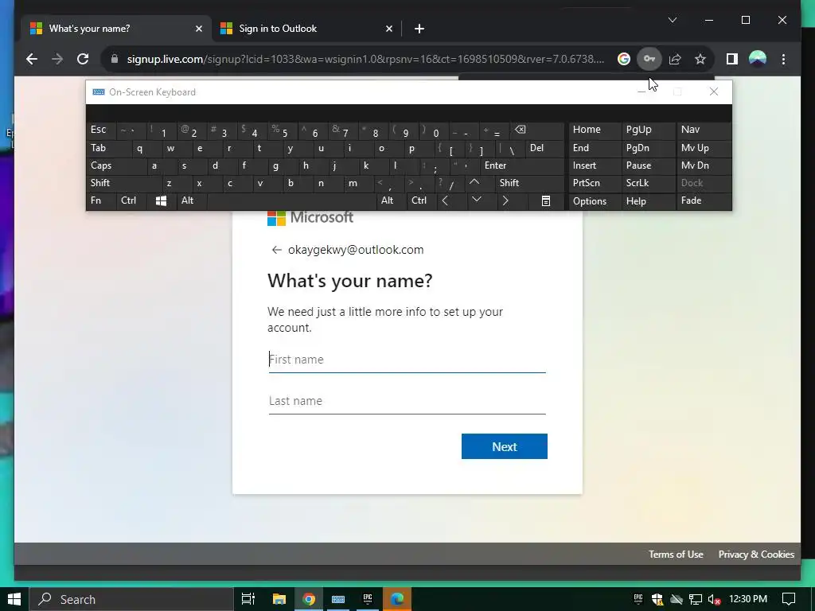Viewport: 815px width, 611px height.
Task: Click the blue Next button
Action: [504, 446]
